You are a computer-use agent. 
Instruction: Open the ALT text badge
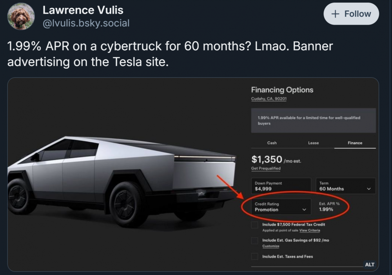click(x=369, y=264)
